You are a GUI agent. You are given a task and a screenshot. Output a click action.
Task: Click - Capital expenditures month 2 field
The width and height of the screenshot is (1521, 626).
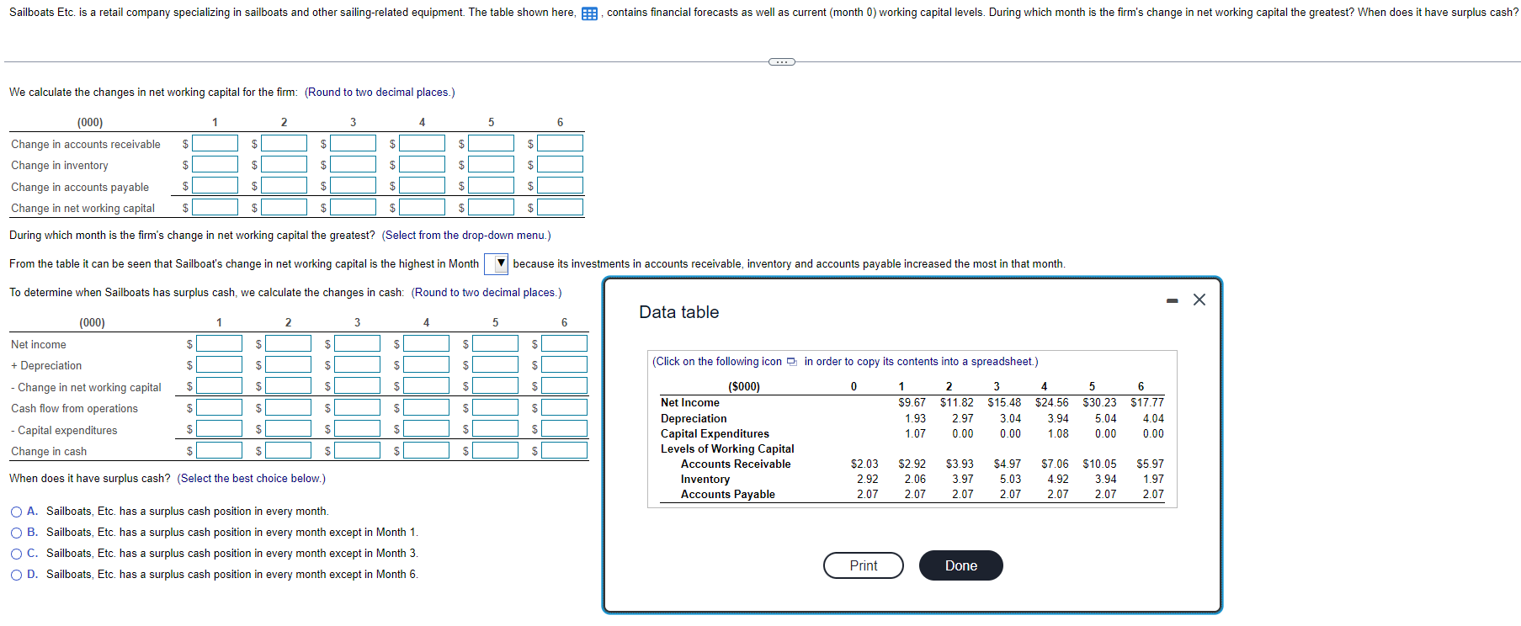tap(289, 428)
